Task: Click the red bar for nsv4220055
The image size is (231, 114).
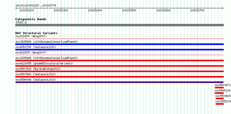Action: (x=119, y=66)
